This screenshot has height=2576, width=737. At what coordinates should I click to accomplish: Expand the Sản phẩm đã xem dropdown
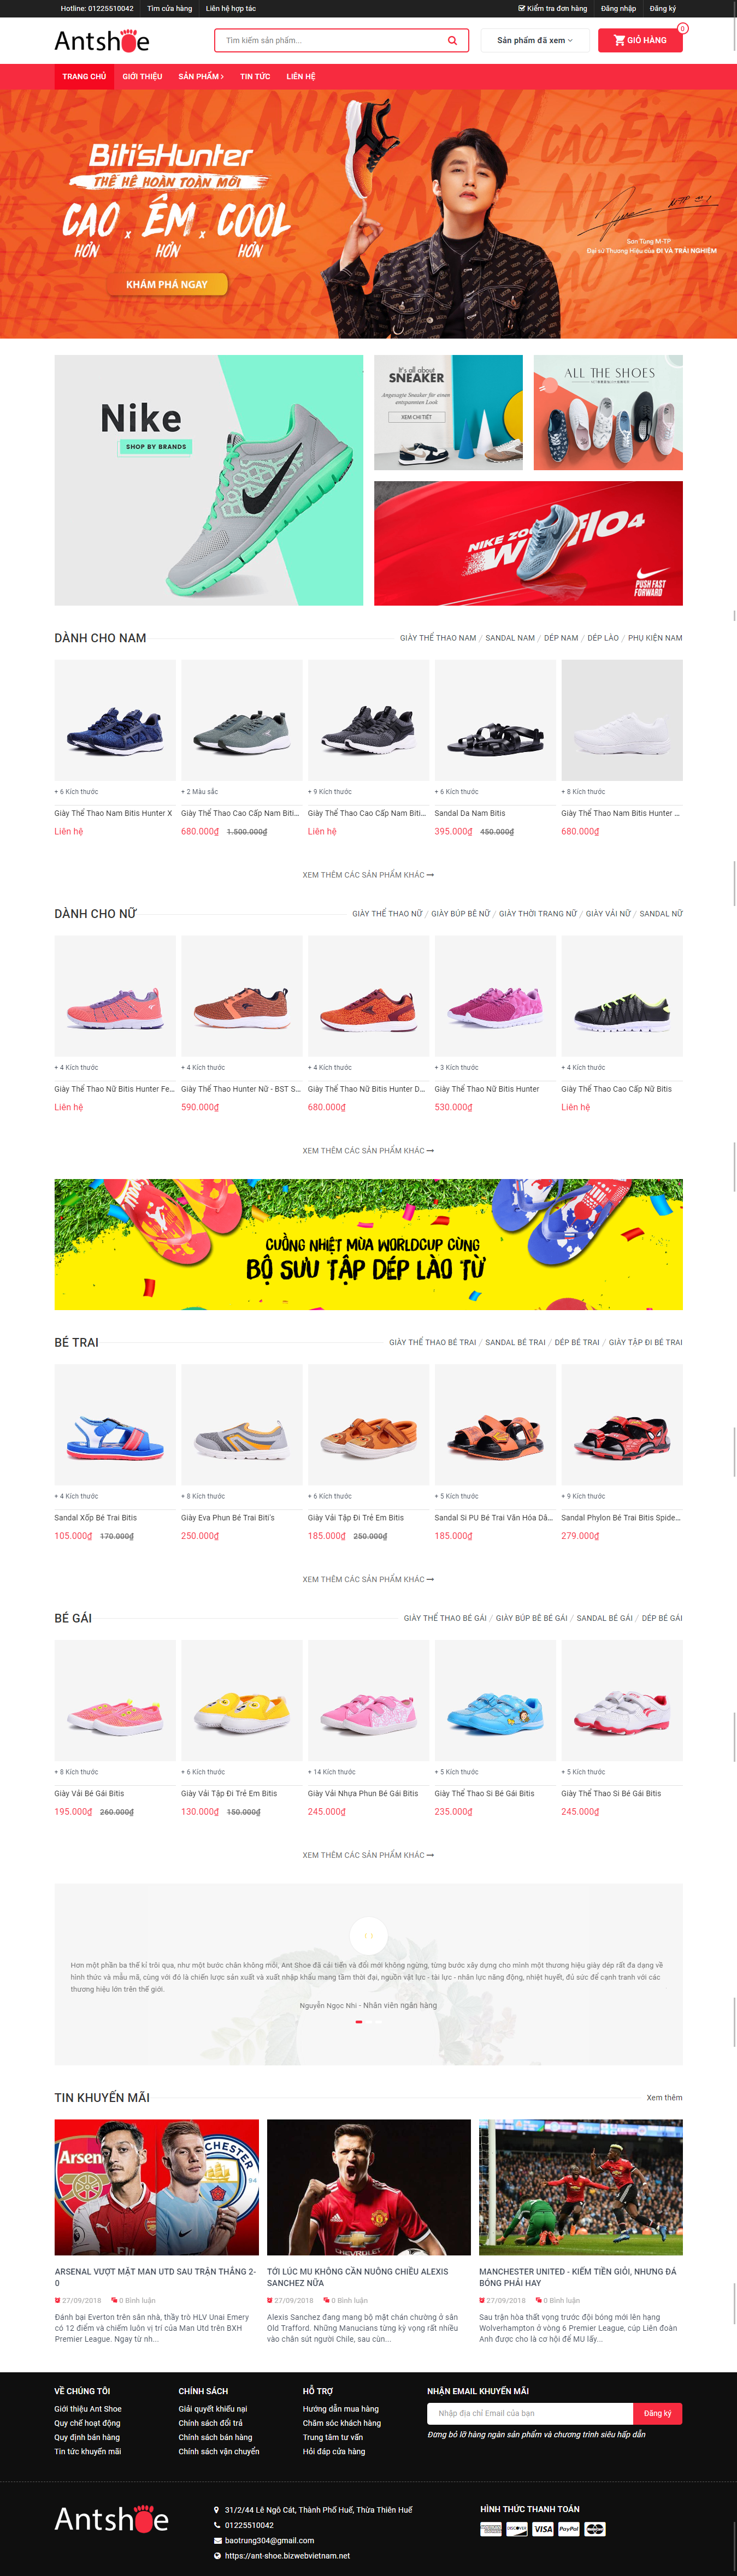[x=535, y=41]
